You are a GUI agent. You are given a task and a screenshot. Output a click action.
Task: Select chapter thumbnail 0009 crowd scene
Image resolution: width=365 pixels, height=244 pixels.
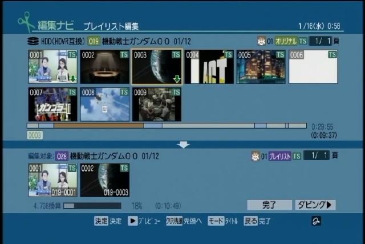[157, 104]
